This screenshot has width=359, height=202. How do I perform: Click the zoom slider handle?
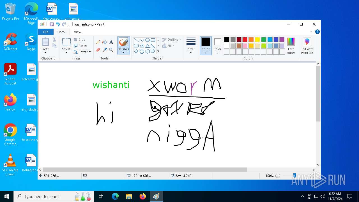294,176
